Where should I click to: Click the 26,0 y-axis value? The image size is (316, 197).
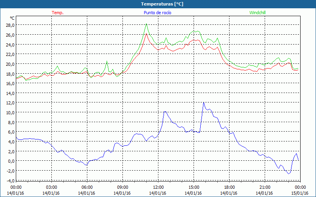click(10, 35)
